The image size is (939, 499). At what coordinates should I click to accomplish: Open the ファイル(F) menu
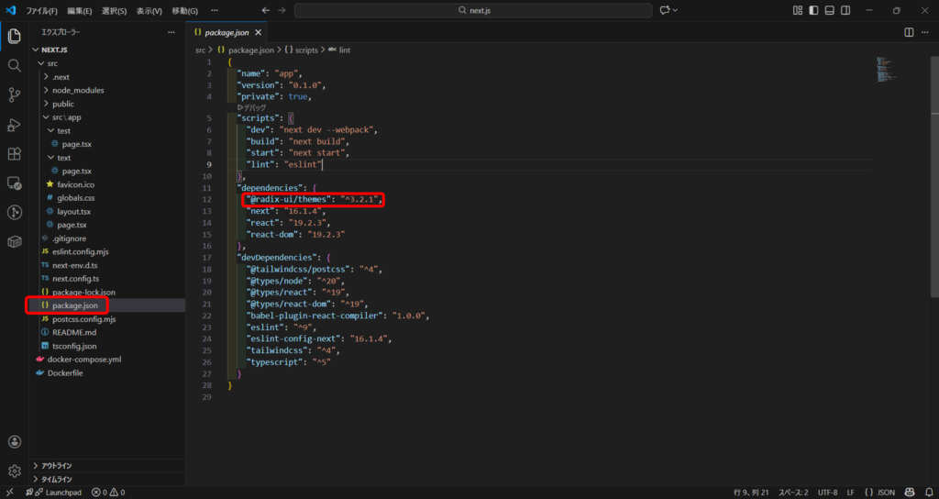click(42, 11)
